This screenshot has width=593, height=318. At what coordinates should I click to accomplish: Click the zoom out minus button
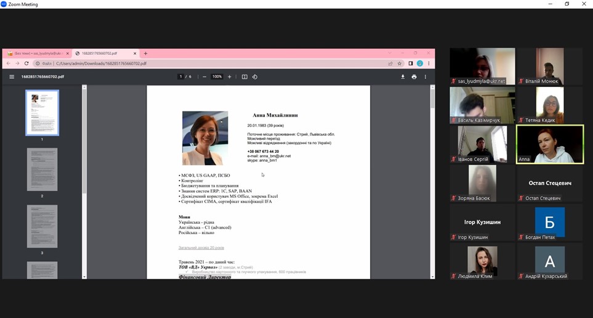(204, 77)
